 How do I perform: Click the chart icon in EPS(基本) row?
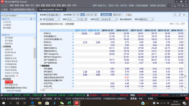point(73,72)
